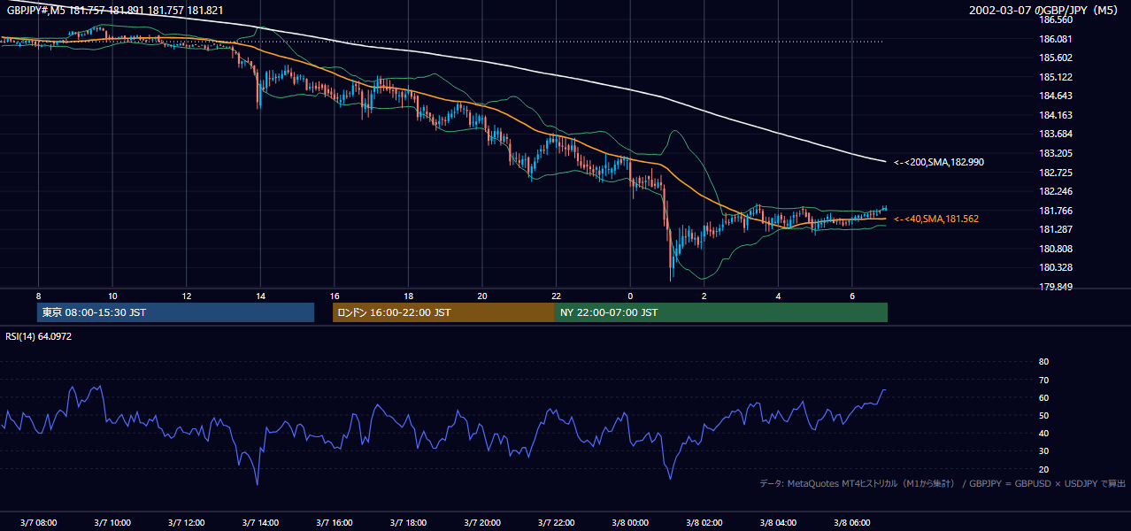Click the RSI(14) 64.0972 indicator label
The height and width of the screenshot is (531, 1131).
(x=39, y=336)
